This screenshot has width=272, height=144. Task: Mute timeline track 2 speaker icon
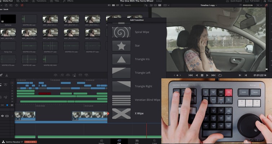3,116
